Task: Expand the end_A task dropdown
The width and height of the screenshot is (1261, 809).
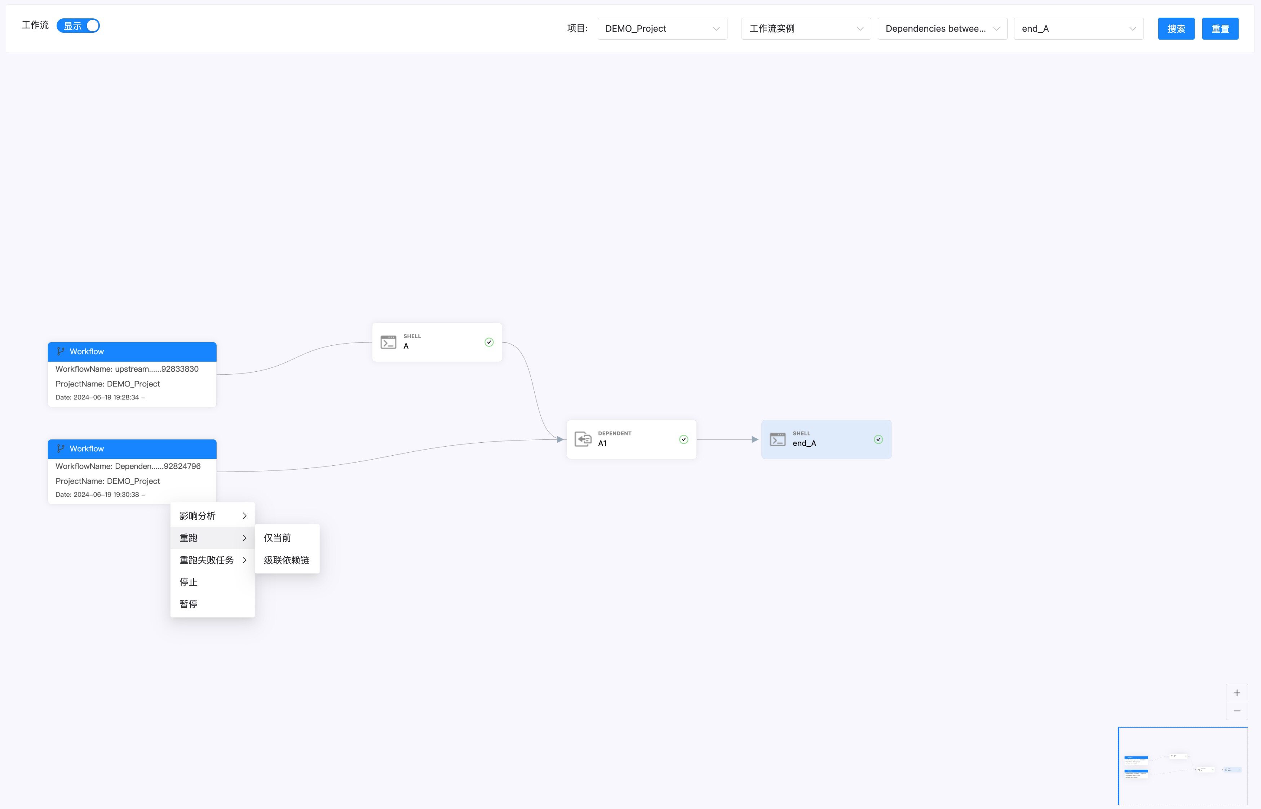Action: [x=1078, y=29]
